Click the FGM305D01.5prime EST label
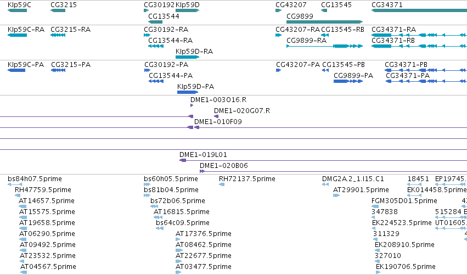The height and width of the screenshot is (275, 467). tap(404, 201)
